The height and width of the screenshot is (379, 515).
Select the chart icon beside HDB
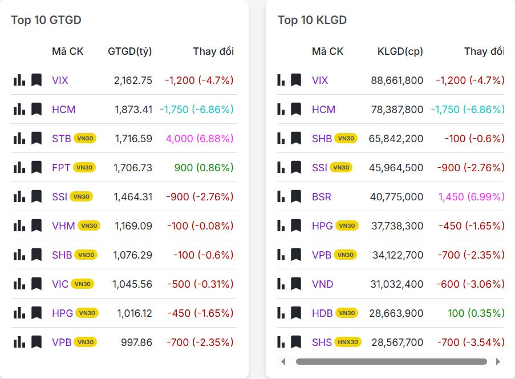coord(279,313)
